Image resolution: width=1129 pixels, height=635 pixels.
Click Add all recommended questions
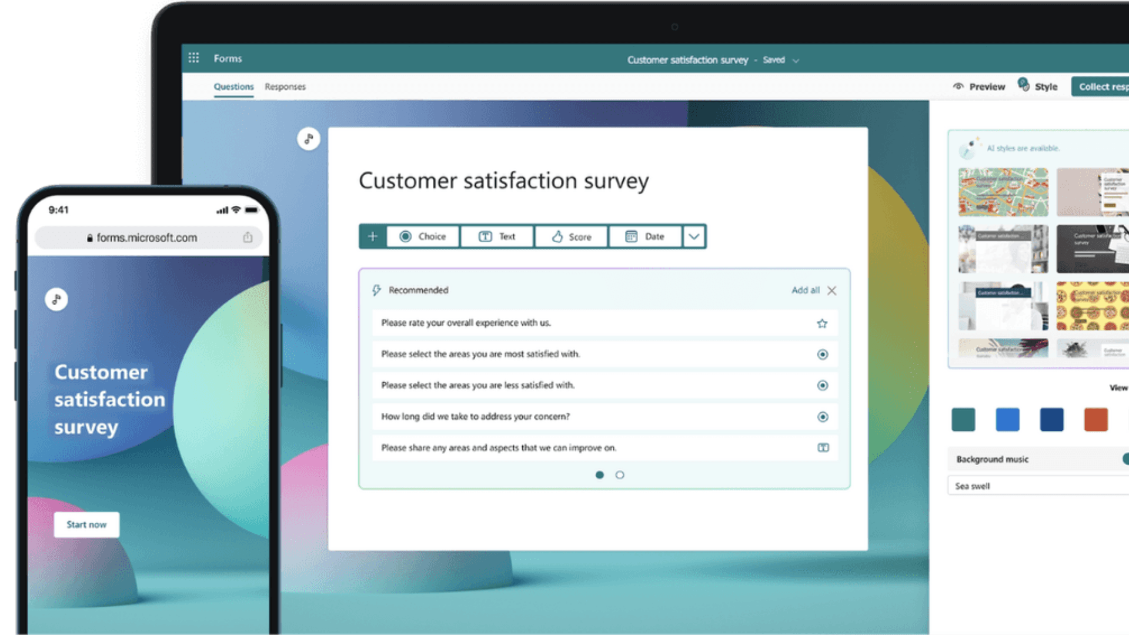tap(805, 290)
